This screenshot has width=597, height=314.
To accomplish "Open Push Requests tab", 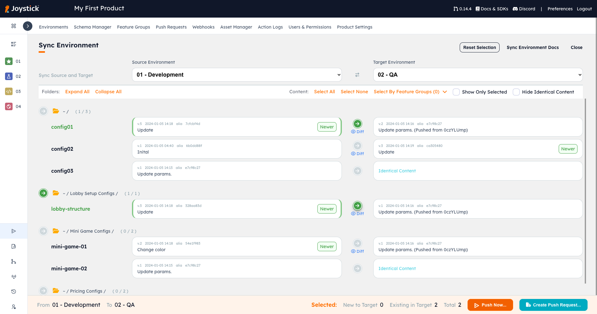I will [x=171, y=27].
